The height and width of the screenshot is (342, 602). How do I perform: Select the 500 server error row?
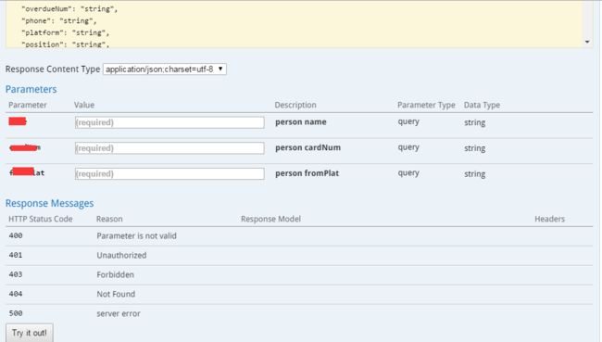tap(299, 313)
